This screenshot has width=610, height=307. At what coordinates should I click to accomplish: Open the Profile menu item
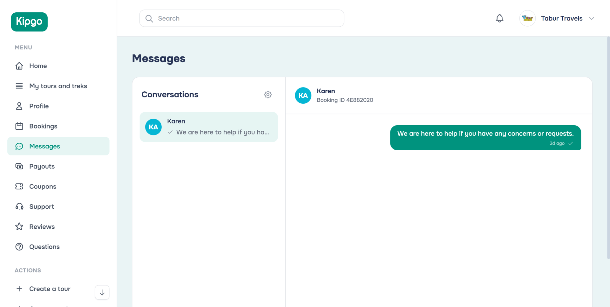[x=39, y=106]
